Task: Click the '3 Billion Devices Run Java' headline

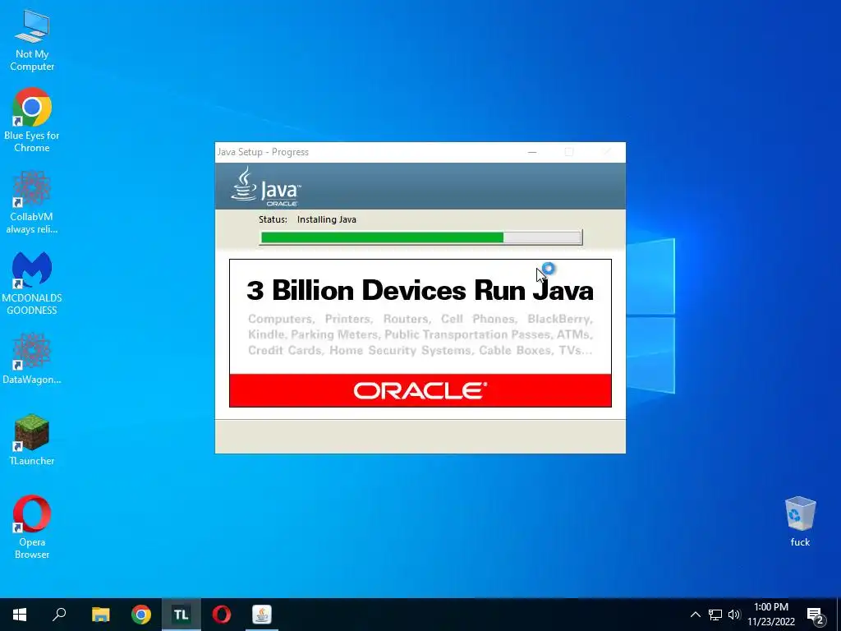Action: point(420,290)
